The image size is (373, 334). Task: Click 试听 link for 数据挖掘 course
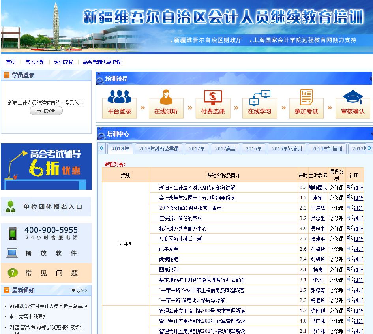pyautogui.click(x=358, y=260)
